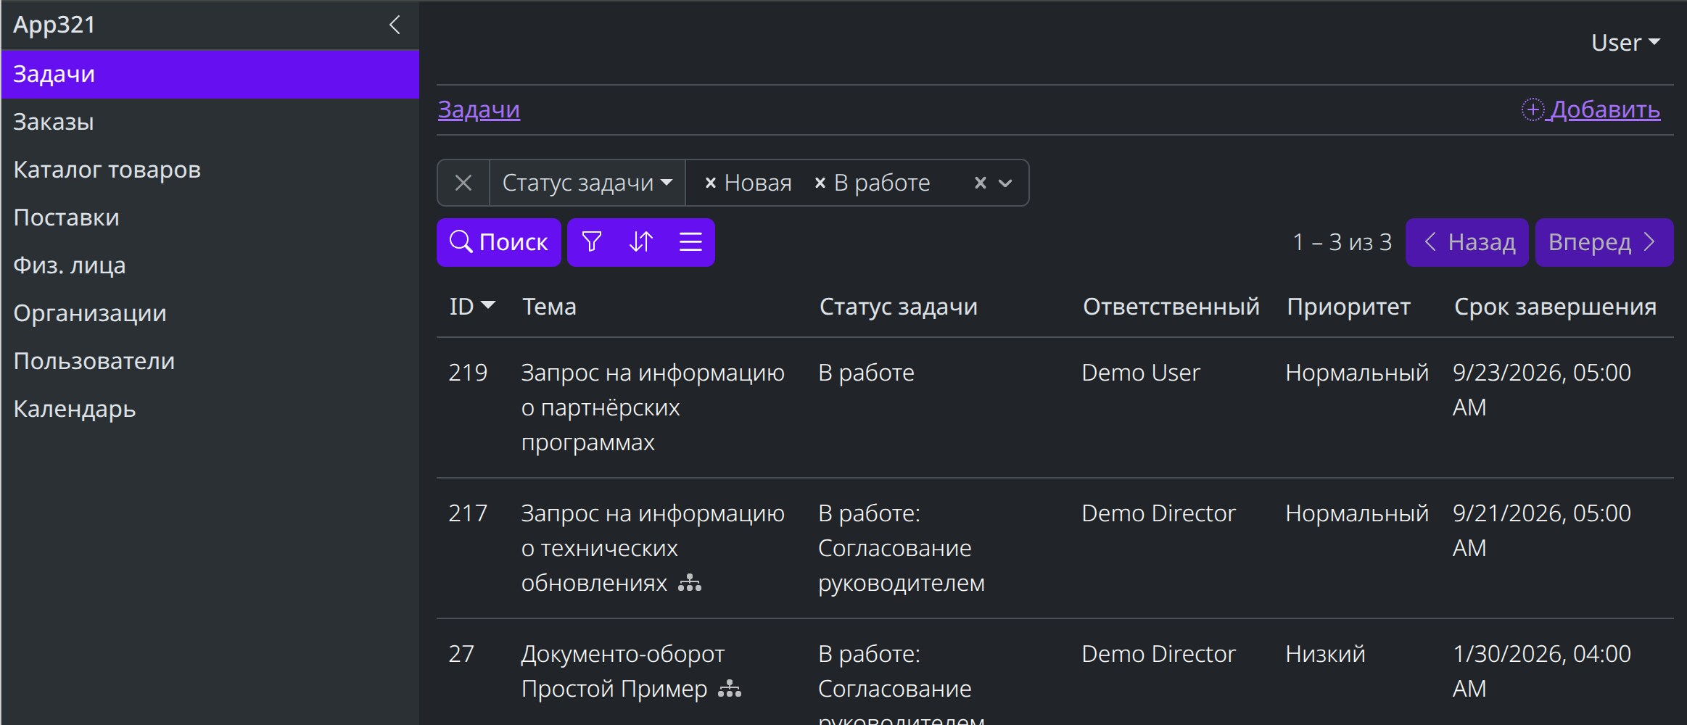Go to previous page with Назад
Screen dimensions: 1687x725
[1467, 242]
